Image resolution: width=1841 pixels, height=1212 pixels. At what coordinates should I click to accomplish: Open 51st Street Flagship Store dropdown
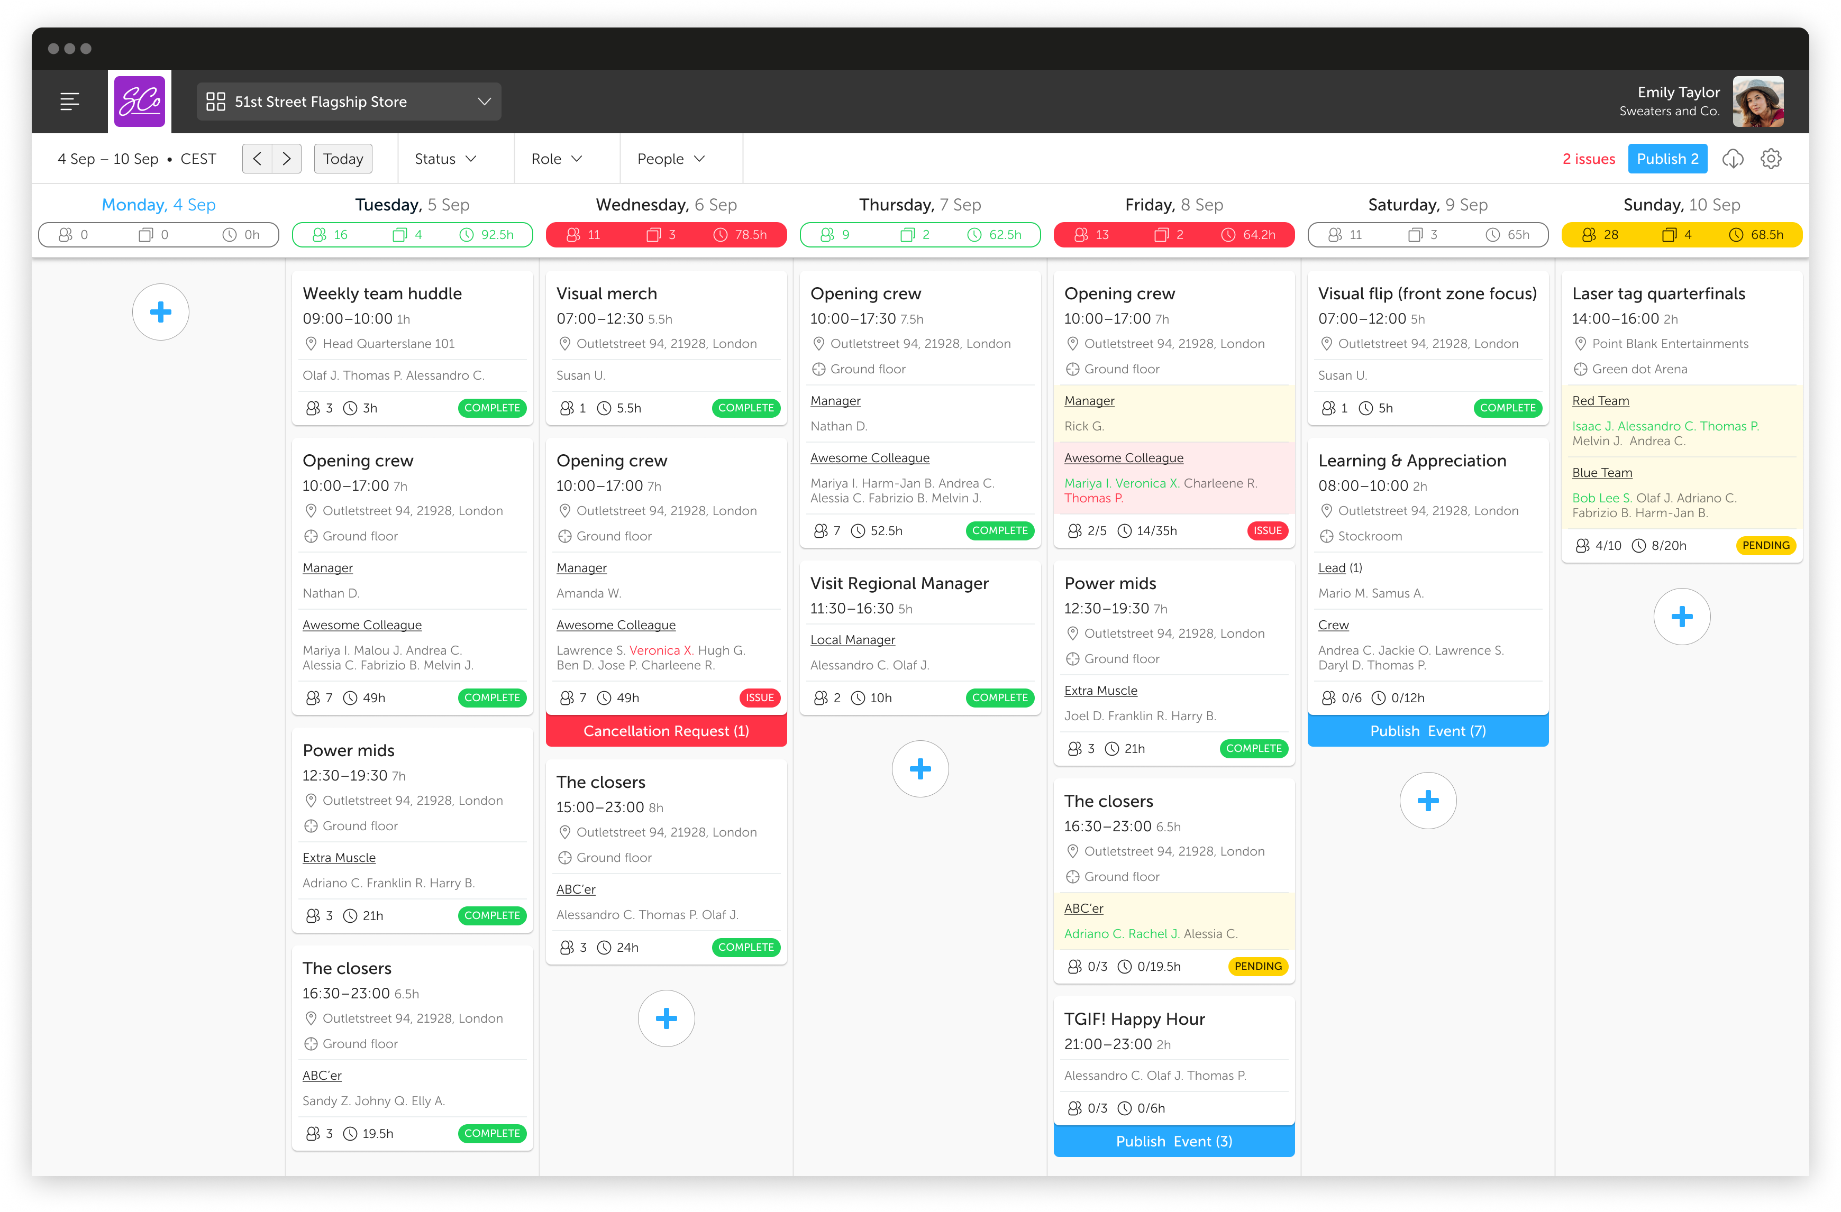pos(349,101)
